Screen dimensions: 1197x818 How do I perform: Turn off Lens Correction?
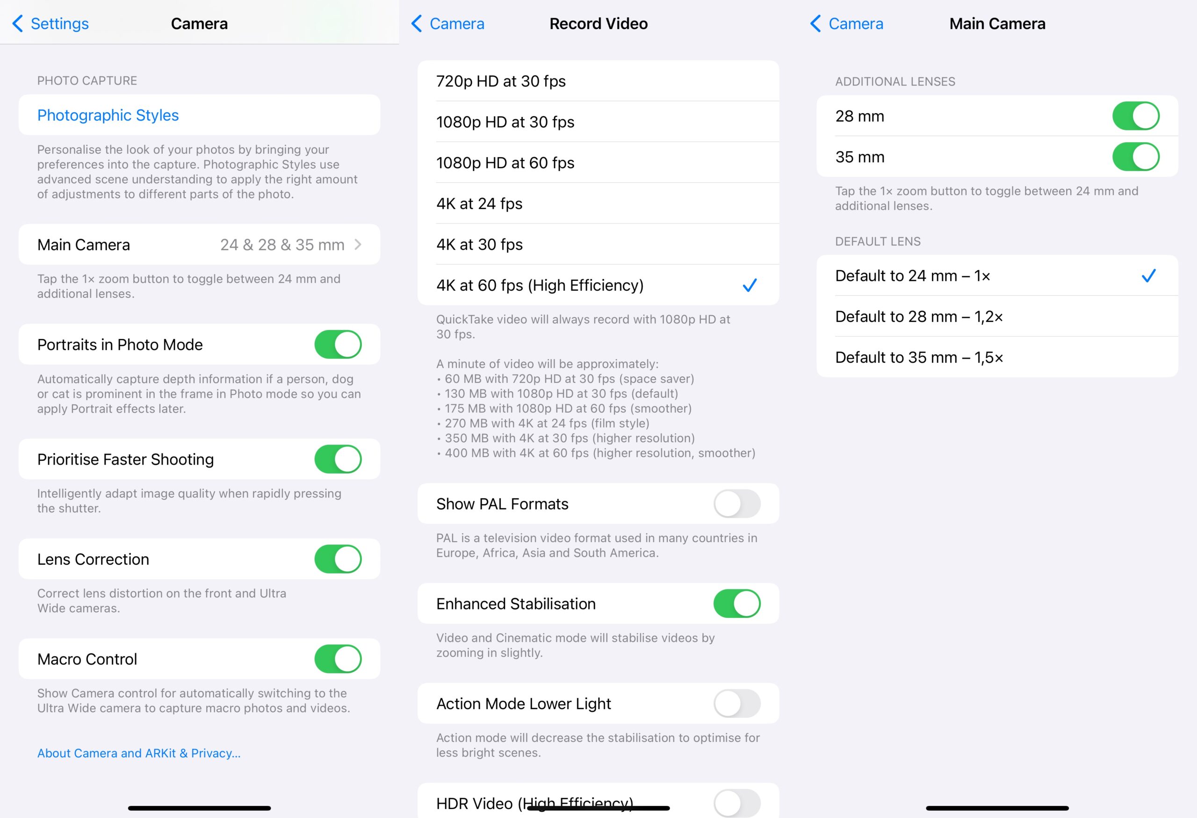(338, 559)
